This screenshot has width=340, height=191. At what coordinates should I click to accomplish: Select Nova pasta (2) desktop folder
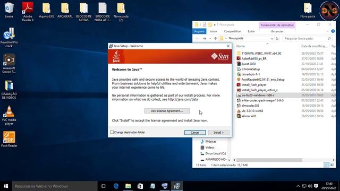tap(121, 12)
